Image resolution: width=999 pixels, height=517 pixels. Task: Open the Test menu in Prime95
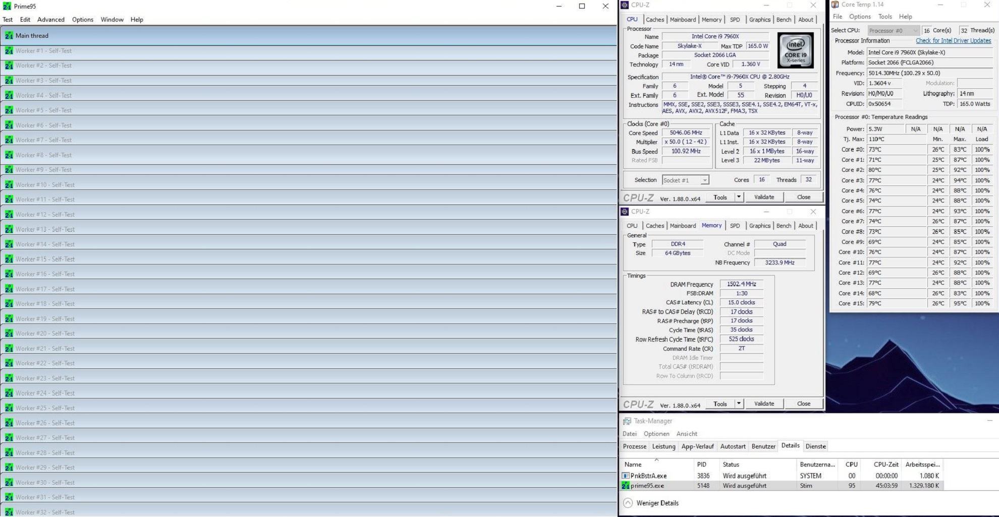(8, 20)
